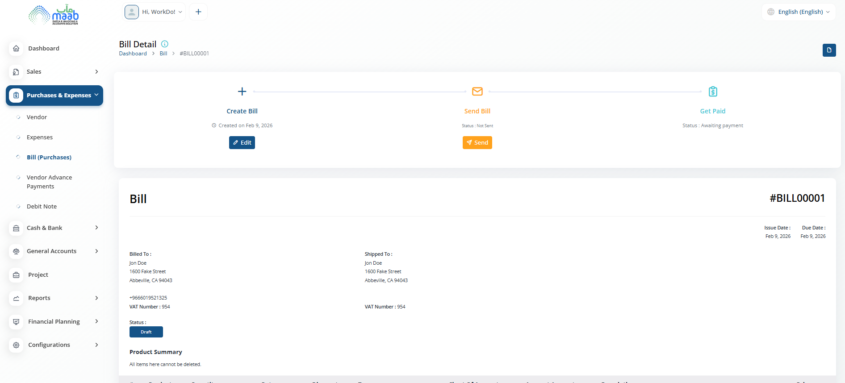This screenshot has width=845, height=383.
Task: Click the Get Paid clipboard icon
Action: coord(713,92)
